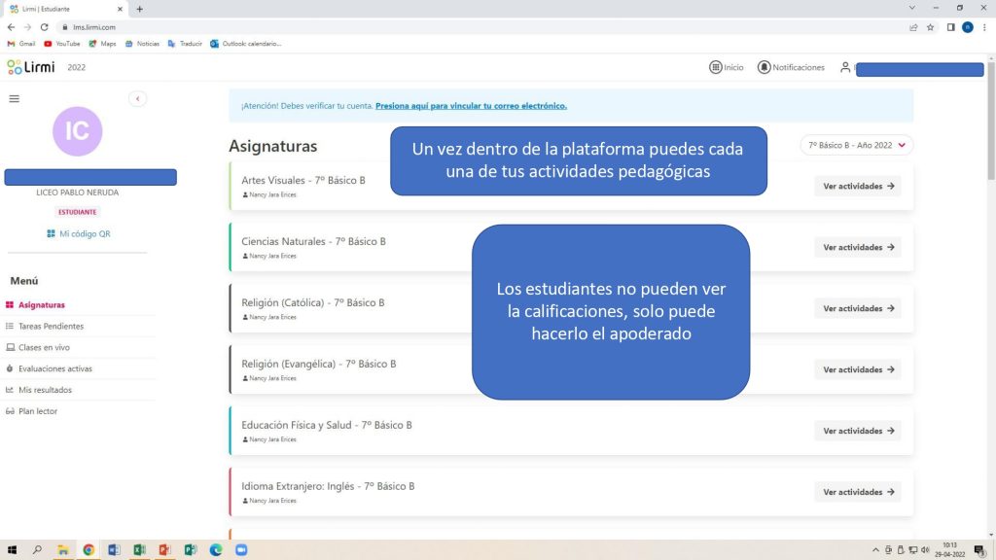The image size is (996, 560).
Task: Open Evaluaciones activas section
Action: pyautogui.click(x=54, y=368)
